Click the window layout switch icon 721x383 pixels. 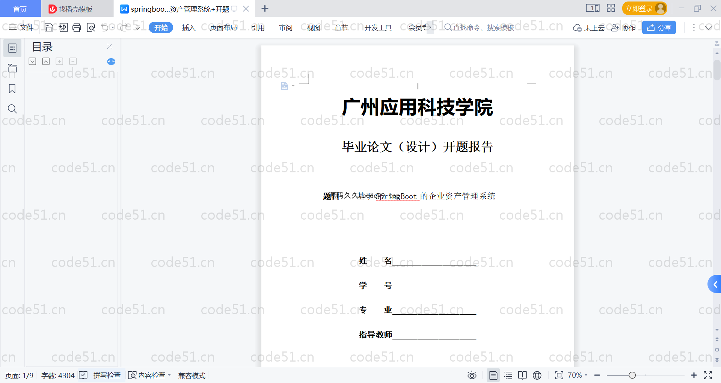click(x=593, y=8)
